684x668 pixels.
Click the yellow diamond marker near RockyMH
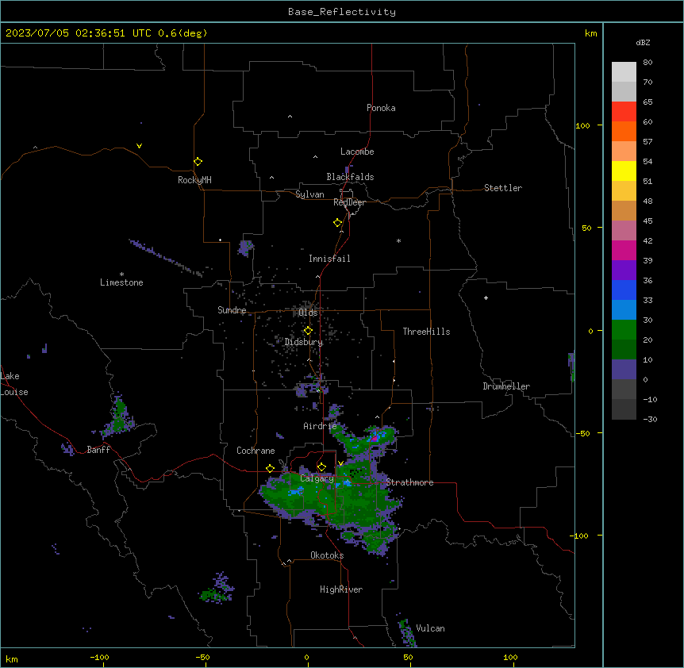(x=198, y=162)
